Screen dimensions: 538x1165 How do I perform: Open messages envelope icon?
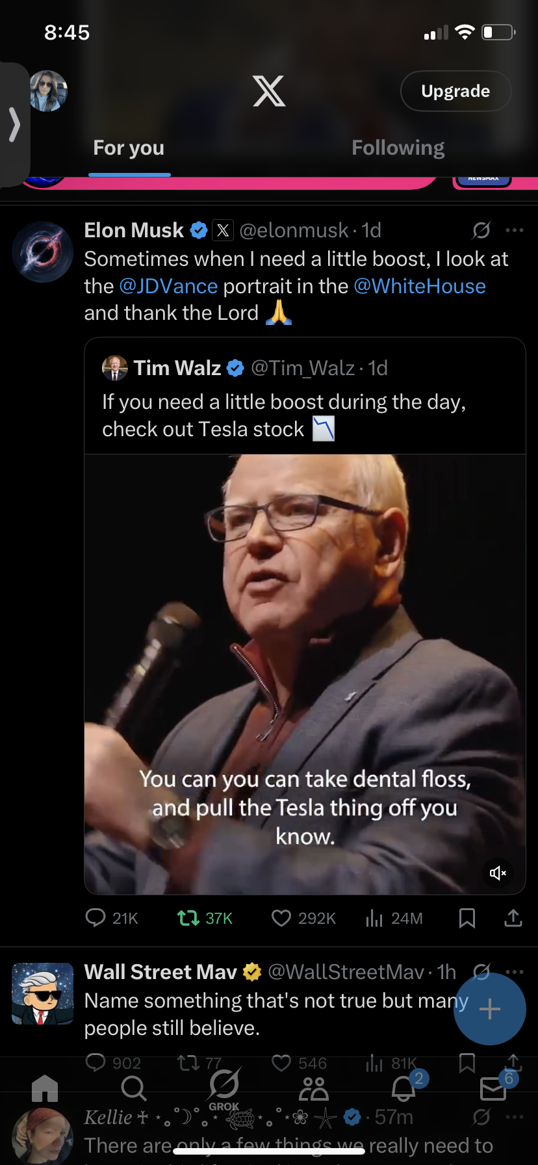(x=494, y=1088)
